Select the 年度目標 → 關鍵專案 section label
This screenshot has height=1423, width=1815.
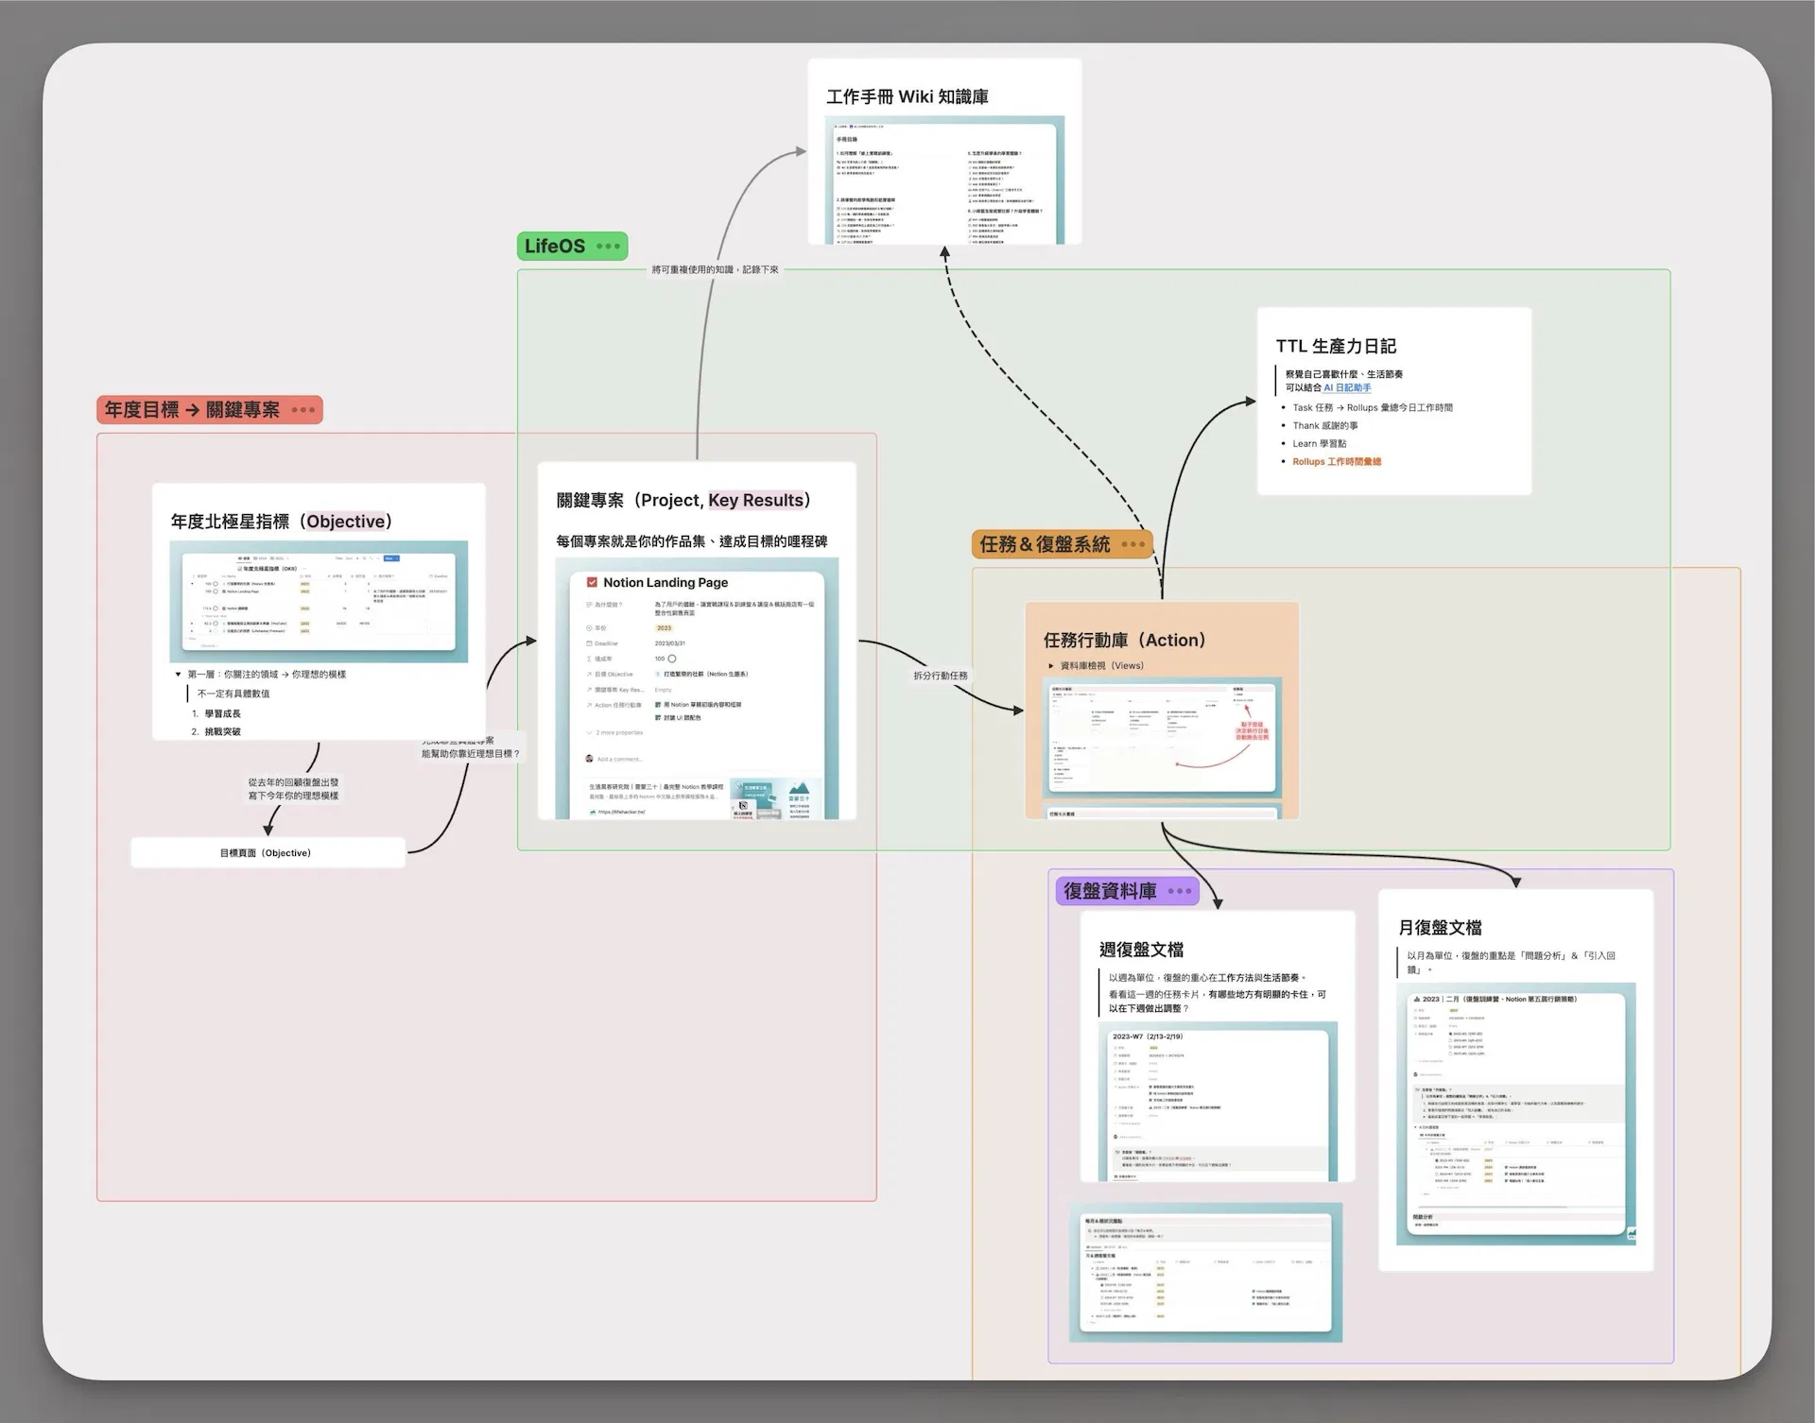click(192, 410)
